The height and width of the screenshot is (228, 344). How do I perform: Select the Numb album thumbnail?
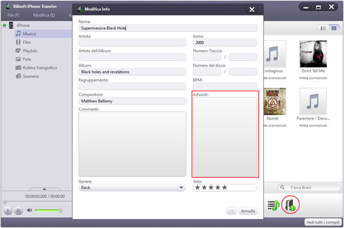coord(275,101)
